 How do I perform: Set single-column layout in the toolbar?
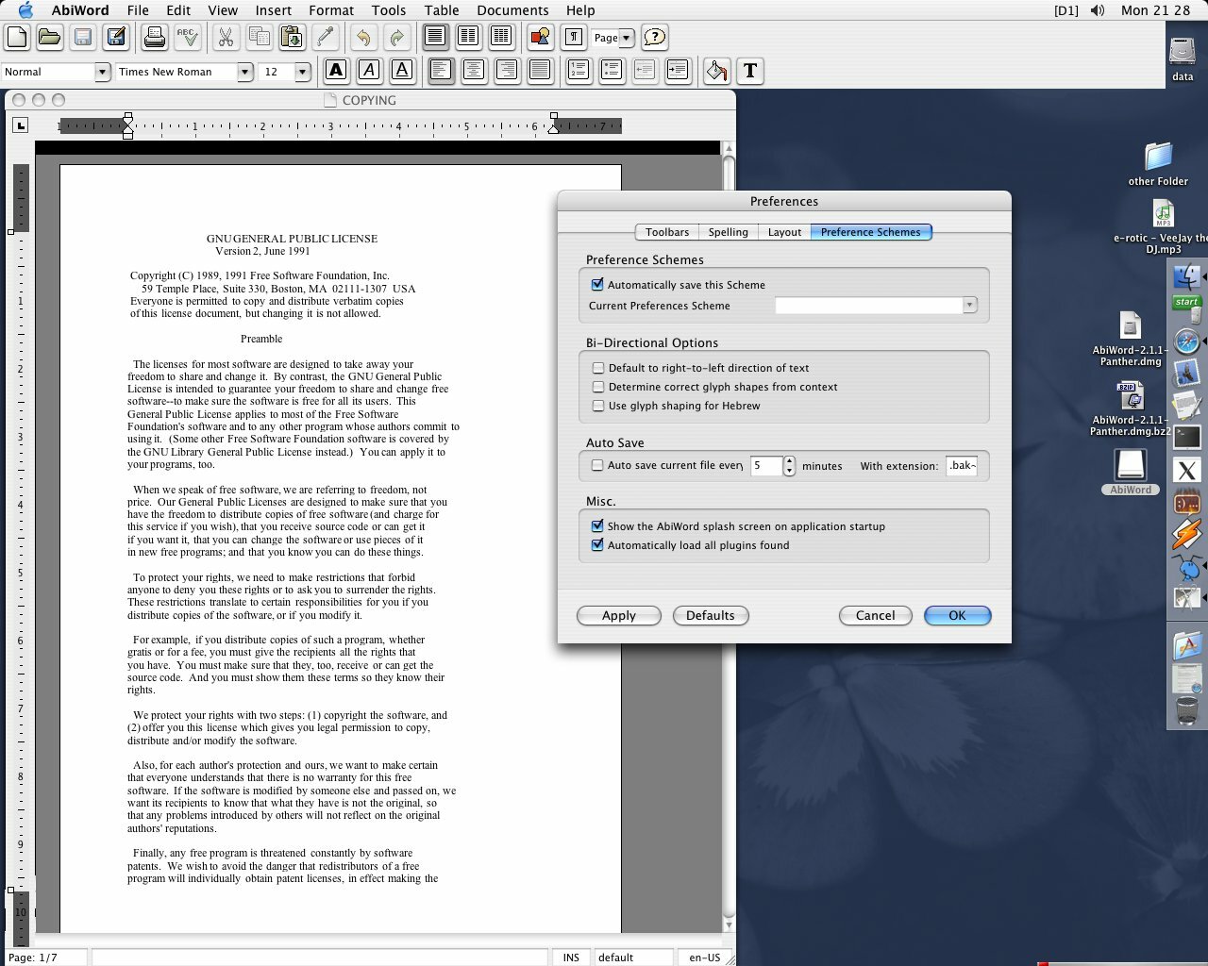click(x=435, y=38)
